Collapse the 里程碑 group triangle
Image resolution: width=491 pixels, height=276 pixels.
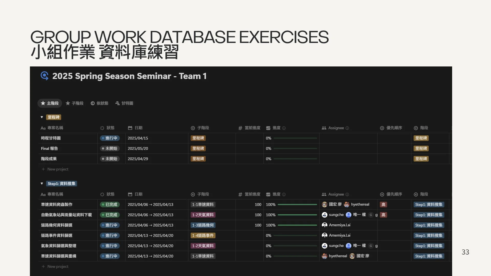pos(42,117)
